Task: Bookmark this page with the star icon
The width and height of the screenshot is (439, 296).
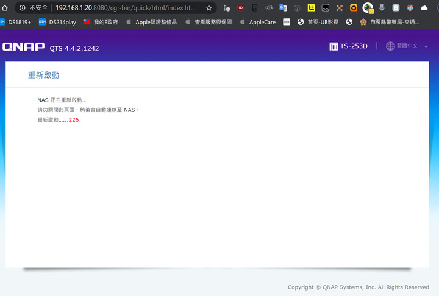Action: pos(209,8)
